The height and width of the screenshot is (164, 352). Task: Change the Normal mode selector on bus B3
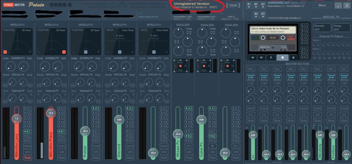344,77
